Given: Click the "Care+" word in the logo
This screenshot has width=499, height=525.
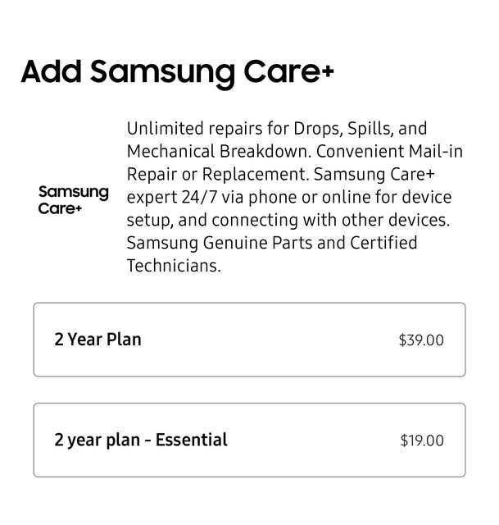Looking at the screenshot, I should coord(60,208).
